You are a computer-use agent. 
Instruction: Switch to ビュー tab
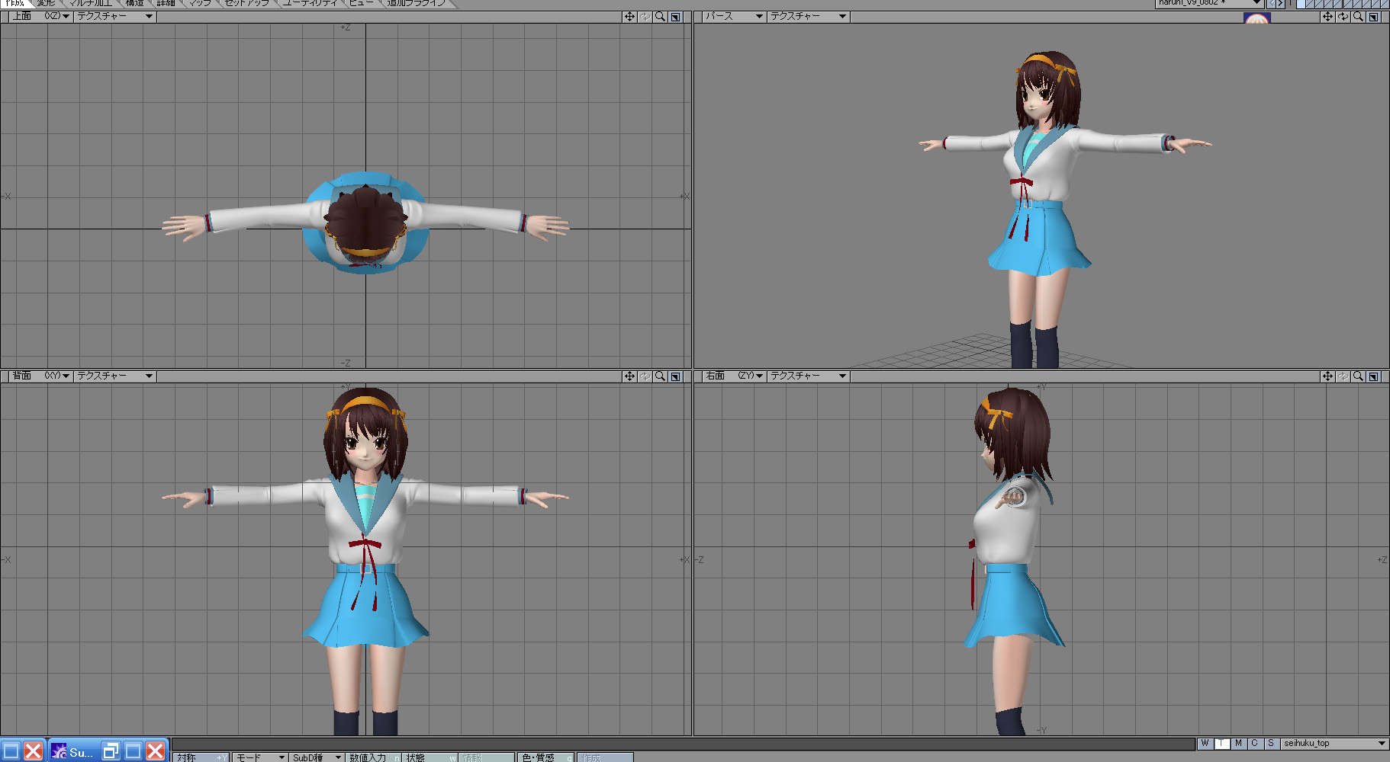coord(361,3)
